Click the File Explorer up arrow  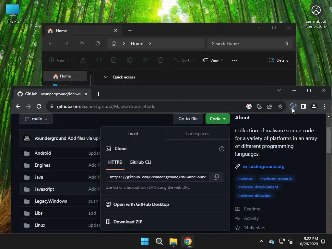click(82, 43)
